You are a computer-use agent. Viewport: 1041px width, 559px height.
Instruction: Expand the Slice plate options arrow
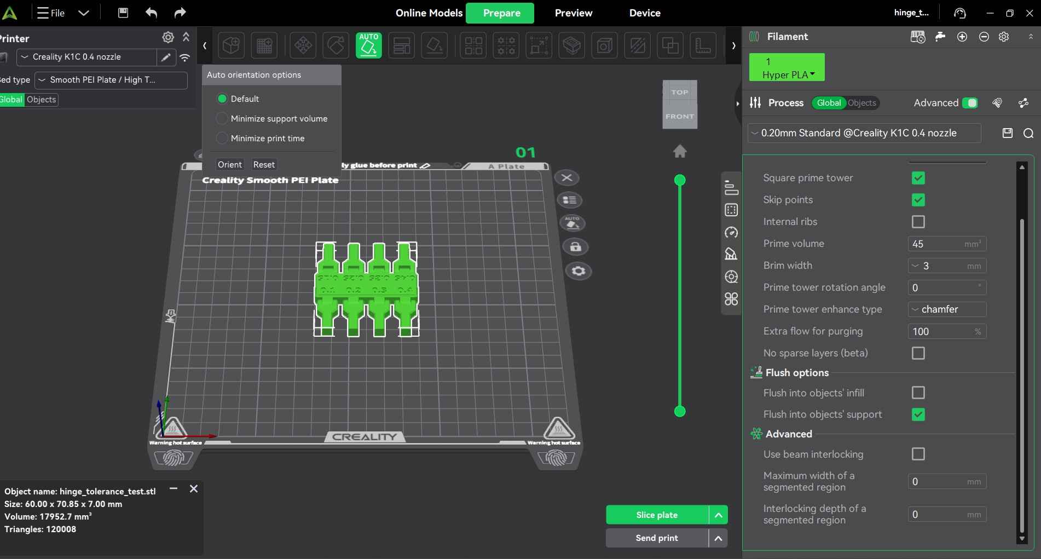[718, 515]
